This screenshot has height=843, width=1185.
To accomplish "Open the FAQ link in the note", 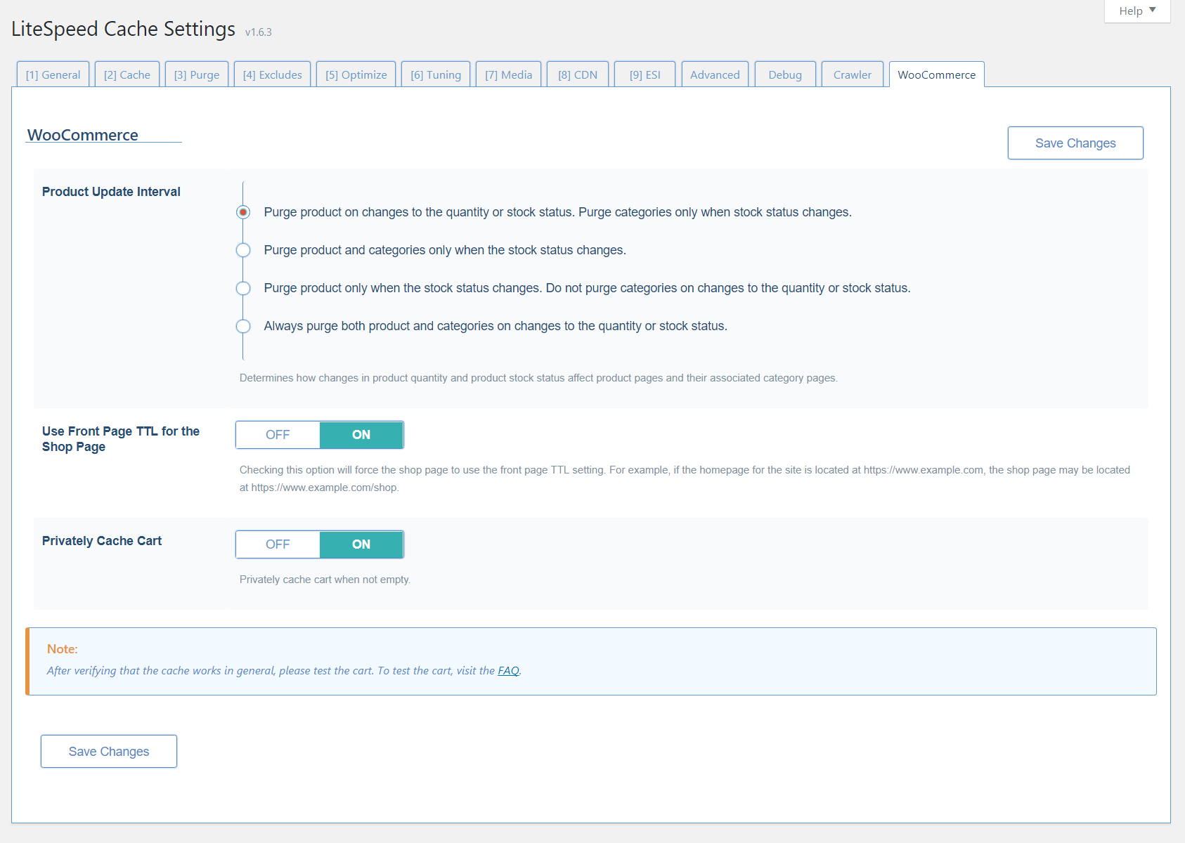I will [508, 671].
